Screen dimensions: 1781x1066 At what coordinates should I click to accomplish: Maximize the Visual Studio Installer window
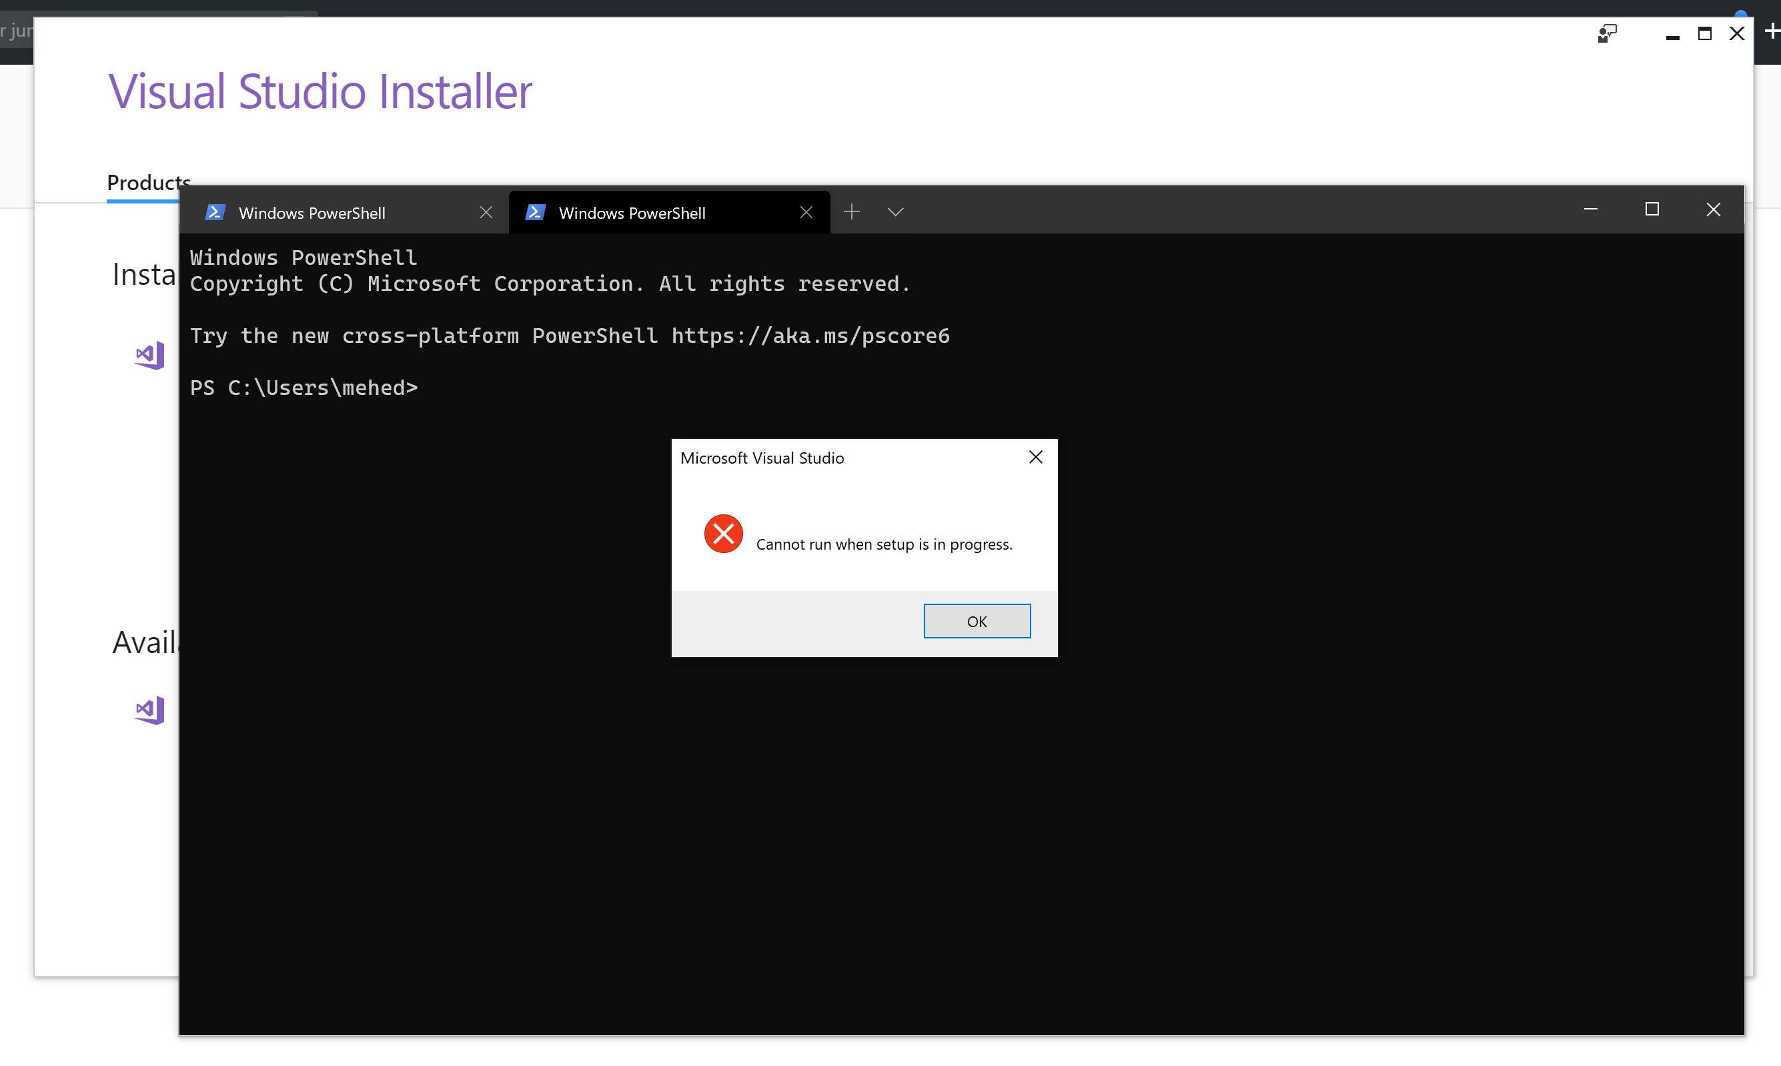pyautogui.click(x=1704, y=34)
